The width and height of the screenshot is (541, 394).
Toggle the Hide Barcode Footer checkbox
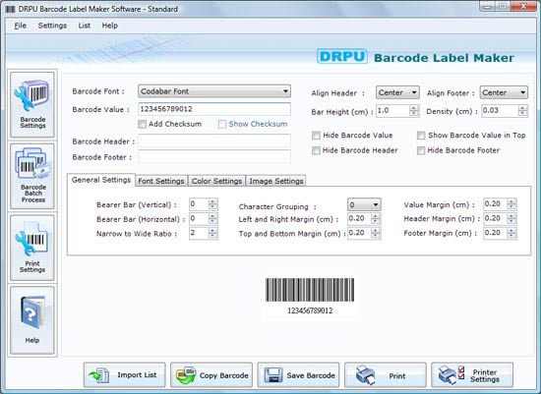click(421, 150)
